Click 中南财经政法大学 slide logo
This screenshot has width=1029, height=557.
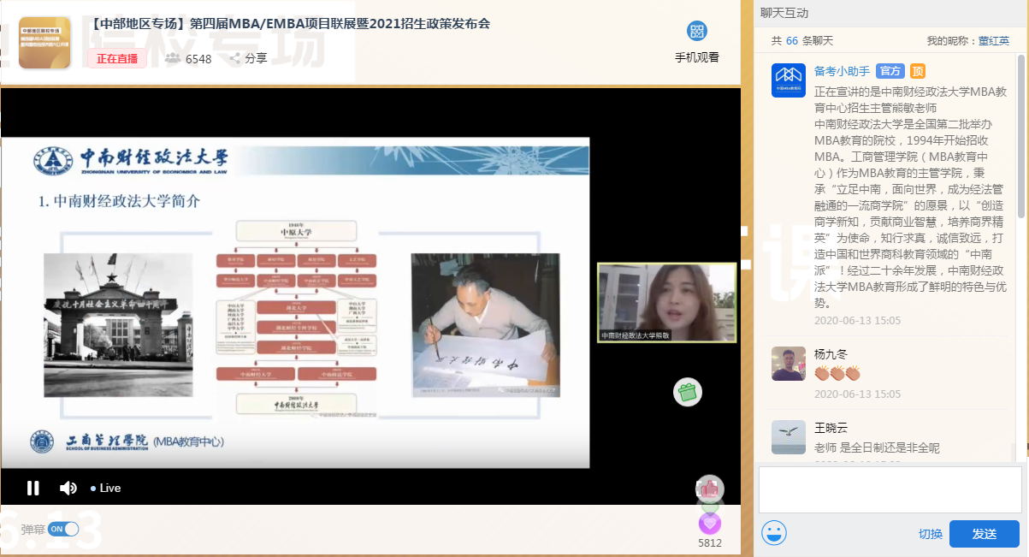(x=132, y=160)
